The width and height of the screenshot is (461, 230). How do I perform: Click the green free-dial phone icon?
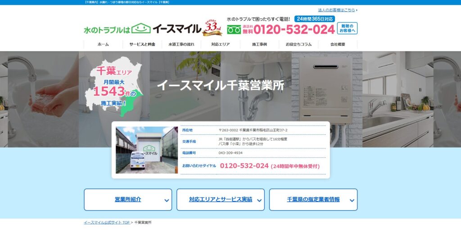[234, 30]
